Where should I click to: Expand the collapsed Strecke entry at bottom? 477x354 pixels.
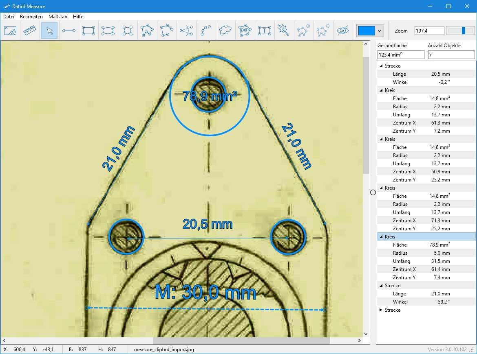tap(381, 310)
